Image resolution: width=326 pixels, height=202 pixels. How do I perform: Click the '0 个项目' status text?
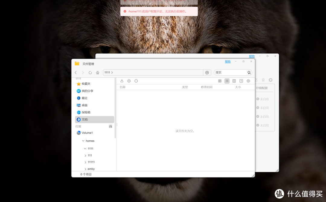tap(86, 174)
